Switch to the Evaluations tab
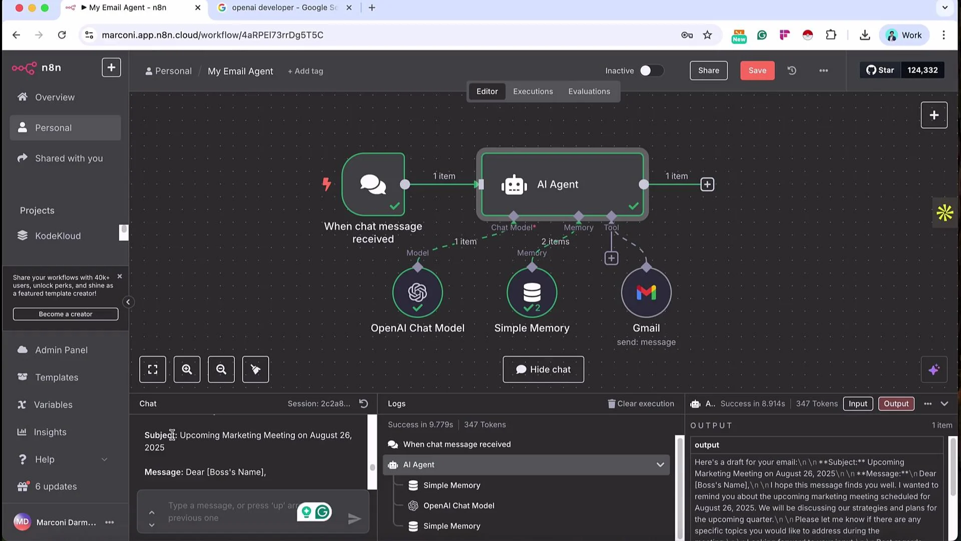Viewport: 961px width, 541px height. [x=589, y=92]
